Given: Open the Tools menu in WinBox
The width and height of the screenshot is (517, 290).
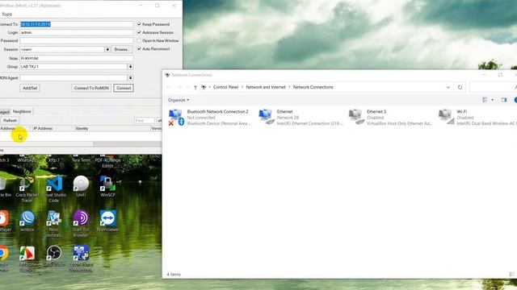Looking at the screenshot, I should tap(7, 14).
